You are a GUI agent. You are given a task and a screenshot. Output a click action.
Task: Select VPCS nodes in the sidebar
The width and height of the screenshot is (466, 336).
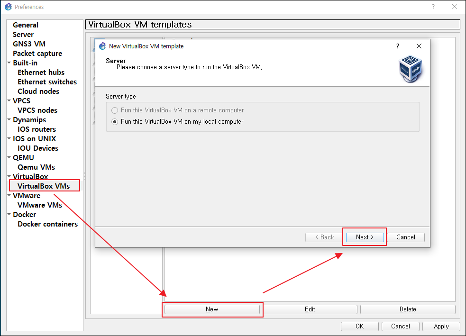(37, 110)
